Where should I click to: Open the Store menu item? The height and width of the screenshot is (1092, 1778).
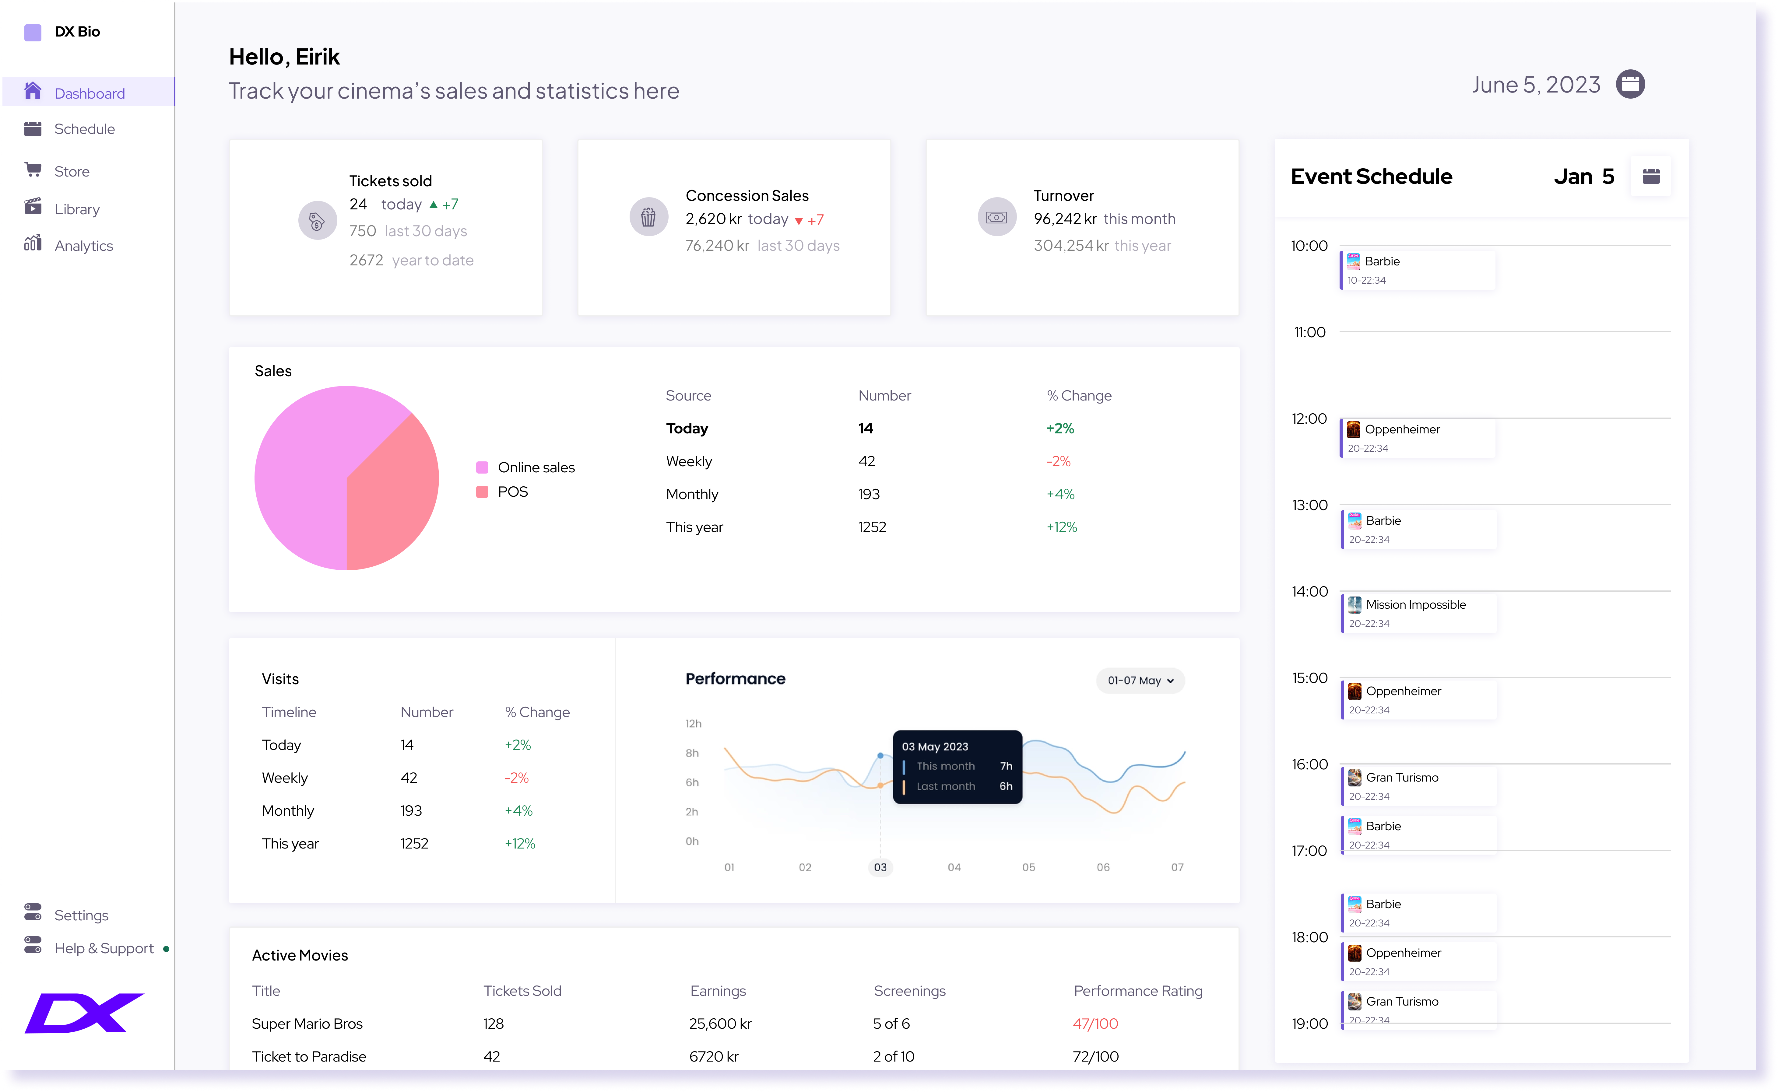click(x=72, y=171)
